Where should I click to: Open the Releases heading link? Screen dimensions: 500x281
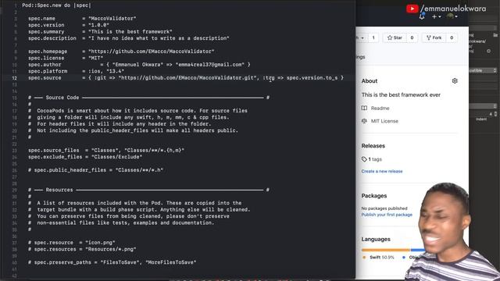tap(373, 146)
